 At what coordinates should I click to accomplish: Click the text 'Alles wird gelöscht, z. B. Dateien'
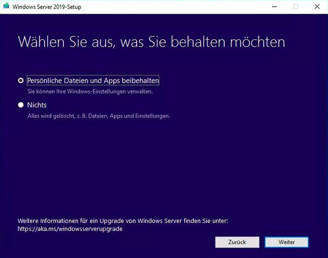pyautogui.click(x=68, y=116)
